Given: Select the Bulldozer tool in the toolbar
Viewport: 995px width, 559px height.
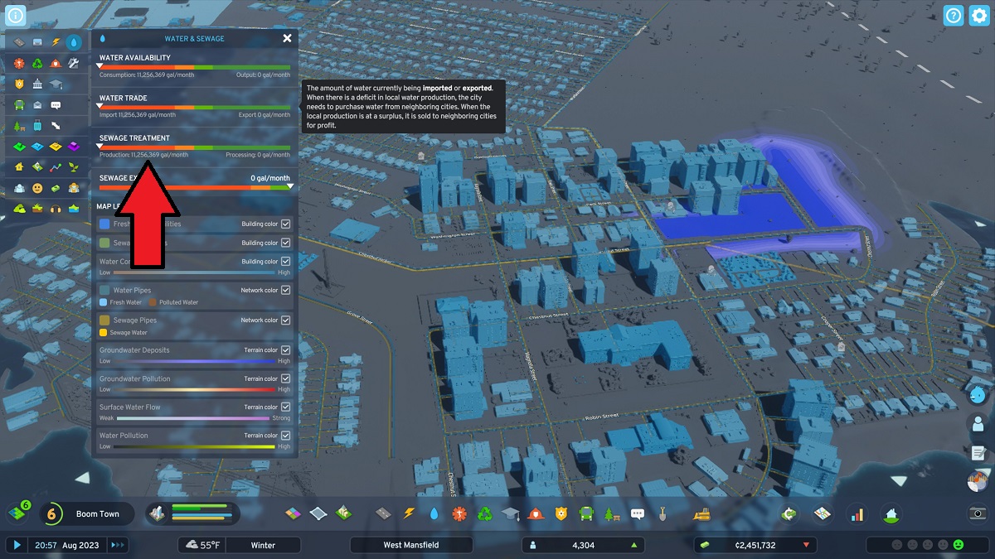Looking at the screenshot, I should click(702, 513).
